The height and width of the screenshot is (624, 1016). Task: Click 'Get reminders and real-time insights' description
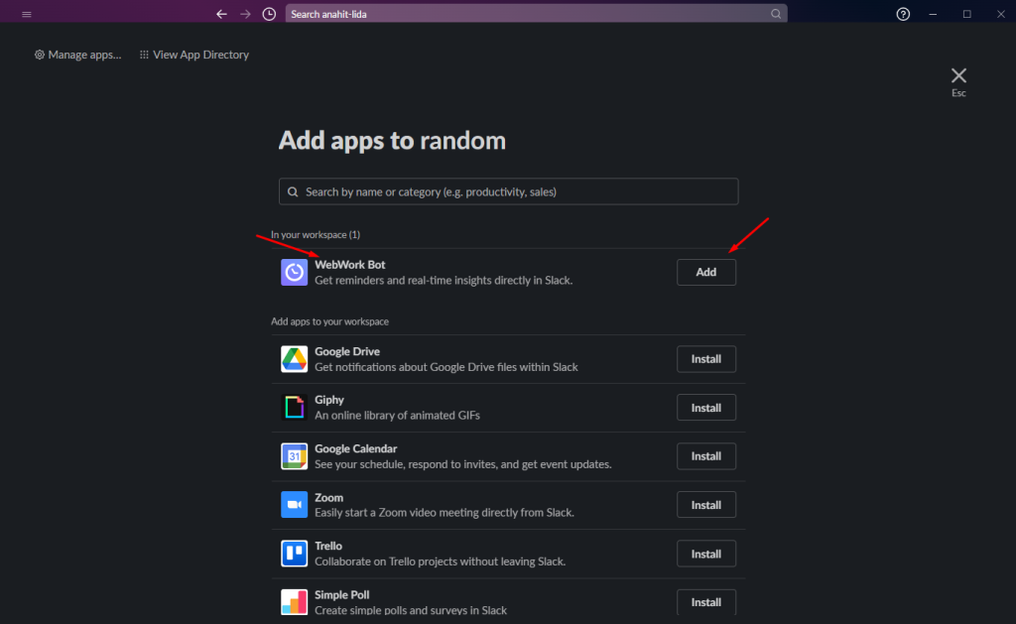point(444,281)
